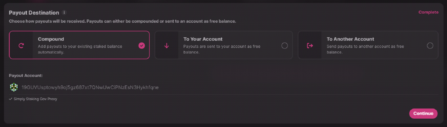Click the payout account address field
Viewport: 447px width, 127px height.
click(x=90, y=87)
